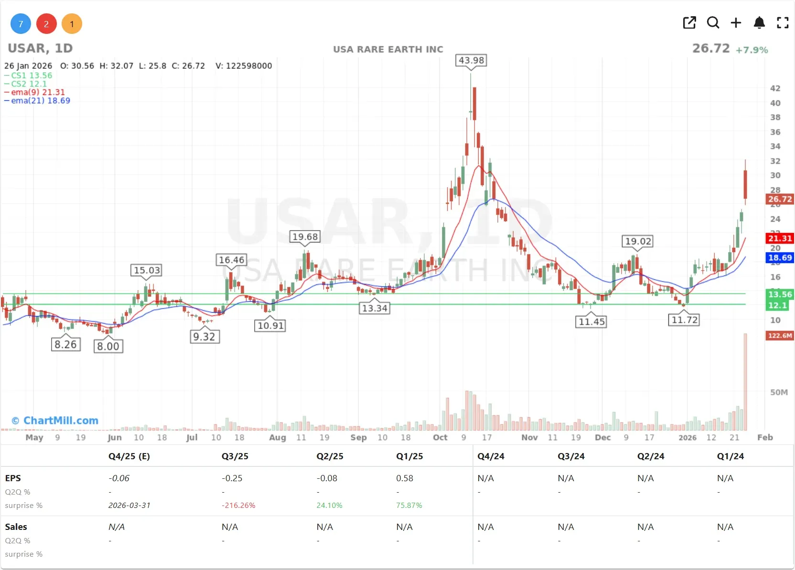
Task: Open chart in external window
Action: pos(689,22)
